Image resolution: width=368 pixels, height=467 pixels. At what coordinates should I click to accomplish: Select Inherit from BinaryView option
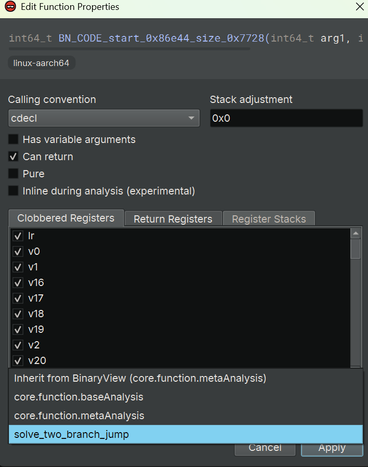[x=140, y=379]
